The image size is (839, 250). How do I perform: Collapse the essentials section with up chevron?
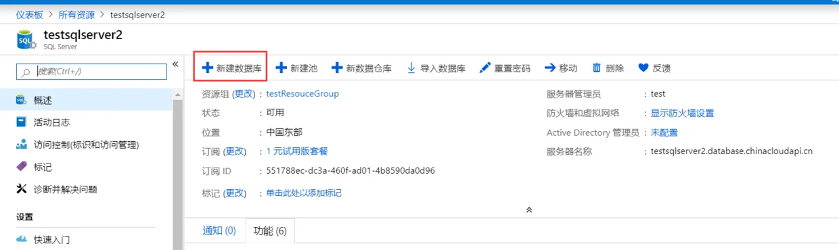(x=529, y=210)
